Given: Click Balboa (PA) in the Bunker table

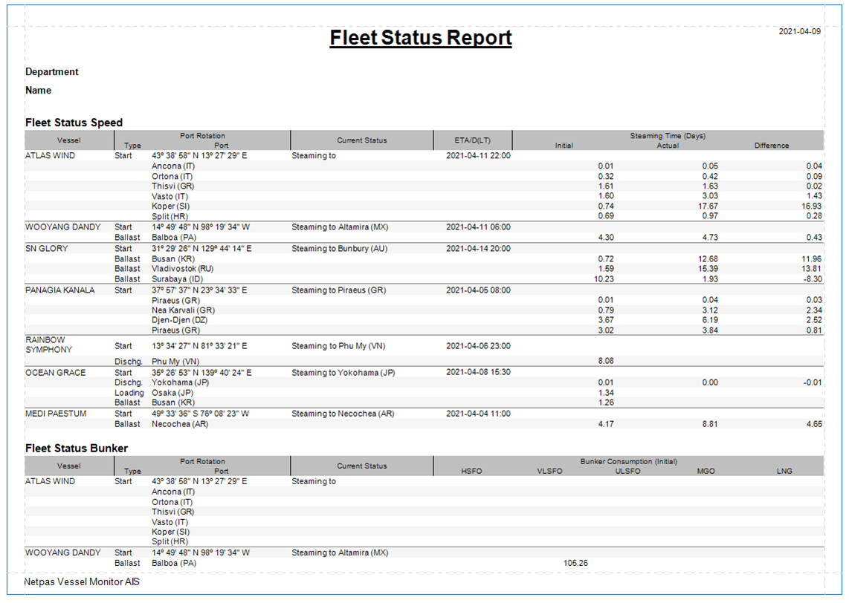Looking at the screenshot, I should click(174, 563).
